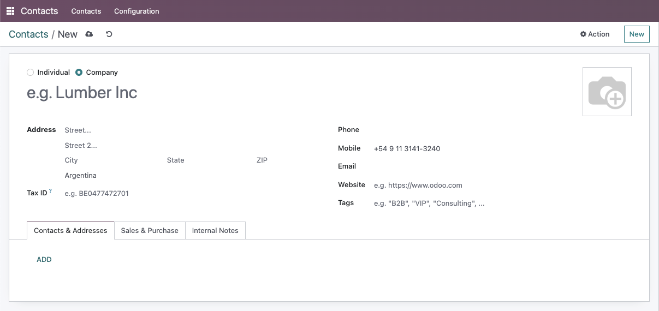Click the City input field

113,160
